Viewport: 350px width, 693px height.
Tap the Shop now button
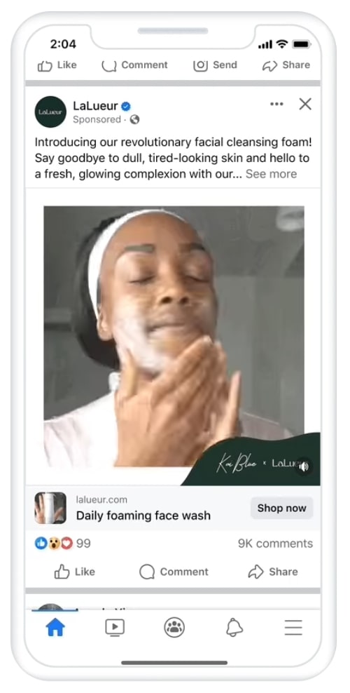point(281,509)
